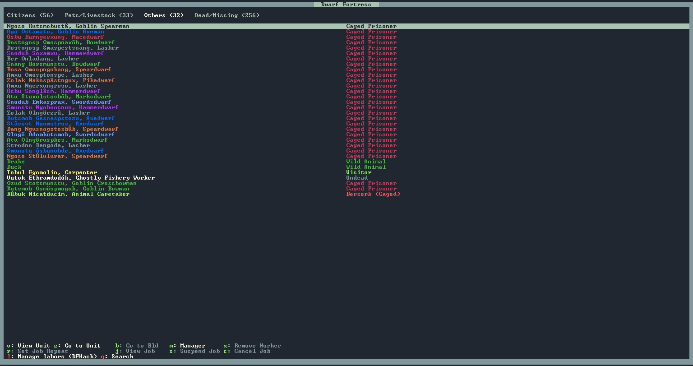The image size is (693, 366).
Task: Select Vutok Ethramdodók, Ghostly Fishery Worker
Action: point(81,178)
